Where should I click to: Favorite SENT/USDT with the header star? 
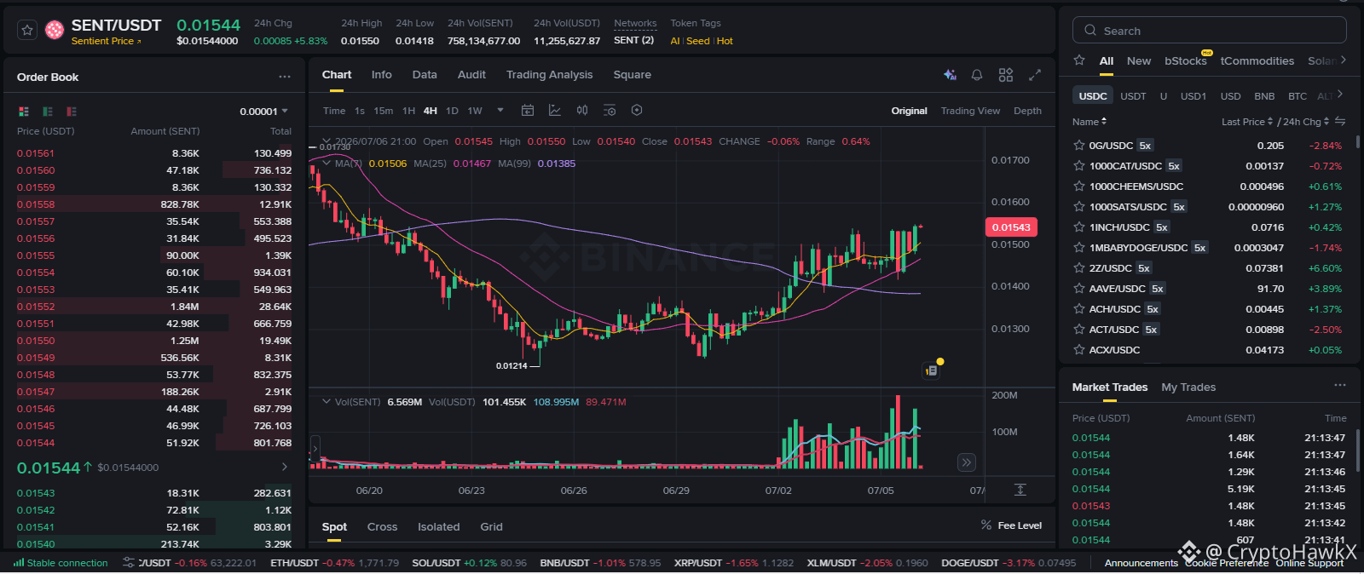click(x=27, y=31)
